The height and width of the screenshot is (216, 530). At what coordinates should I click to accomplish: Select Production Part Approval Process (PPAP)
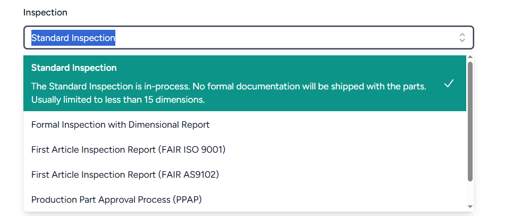116,200
